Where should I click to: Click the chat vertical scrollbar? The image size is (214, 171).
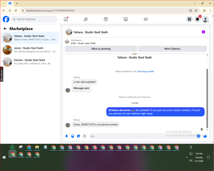click(x=207, y=98)
